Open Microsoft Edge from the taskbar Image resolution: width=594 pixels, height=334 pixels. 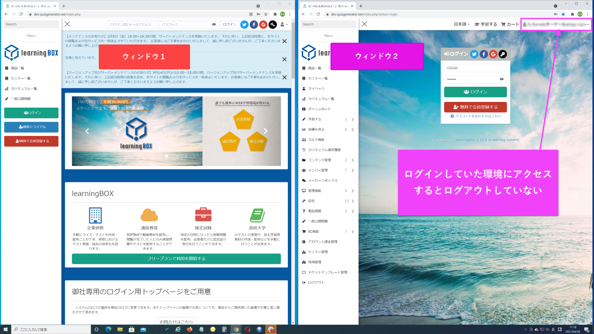pyautogui.click(x=108, y=329)
